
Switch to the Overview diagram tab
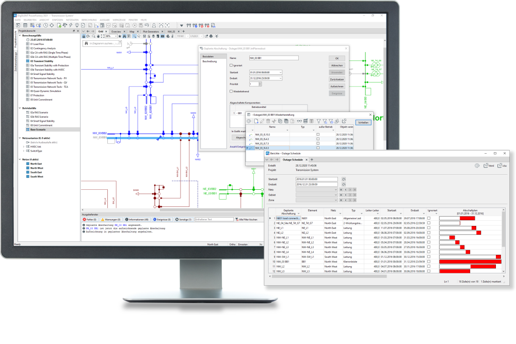point(116,31)
